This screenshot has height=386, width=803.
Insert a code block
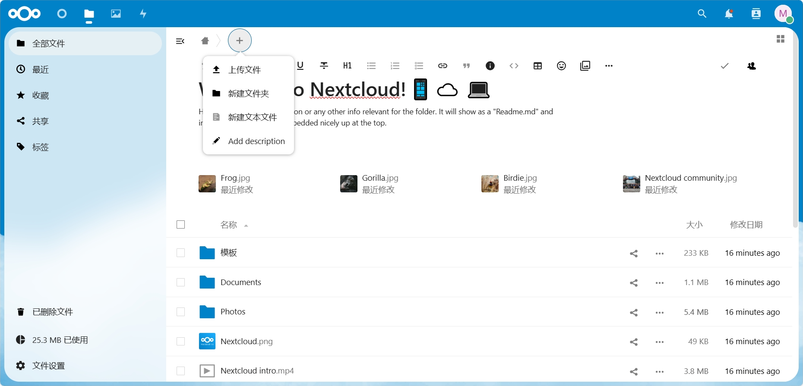(x=514, y=66)
